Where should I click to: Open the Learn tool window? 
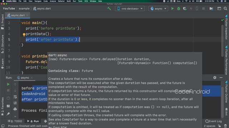click(3, 64)
